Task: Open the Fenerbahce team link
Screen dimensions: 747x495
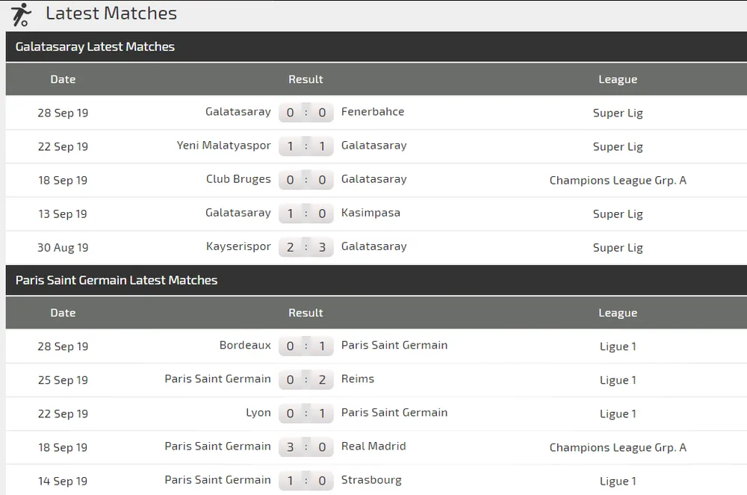Action: pos(373,112)
